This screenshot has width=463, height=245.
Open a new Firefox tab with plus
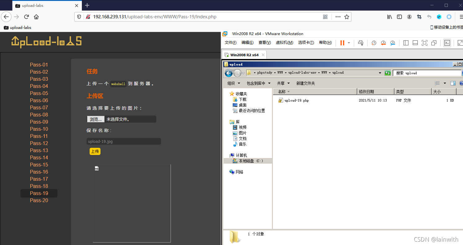[x=87, y=5]
